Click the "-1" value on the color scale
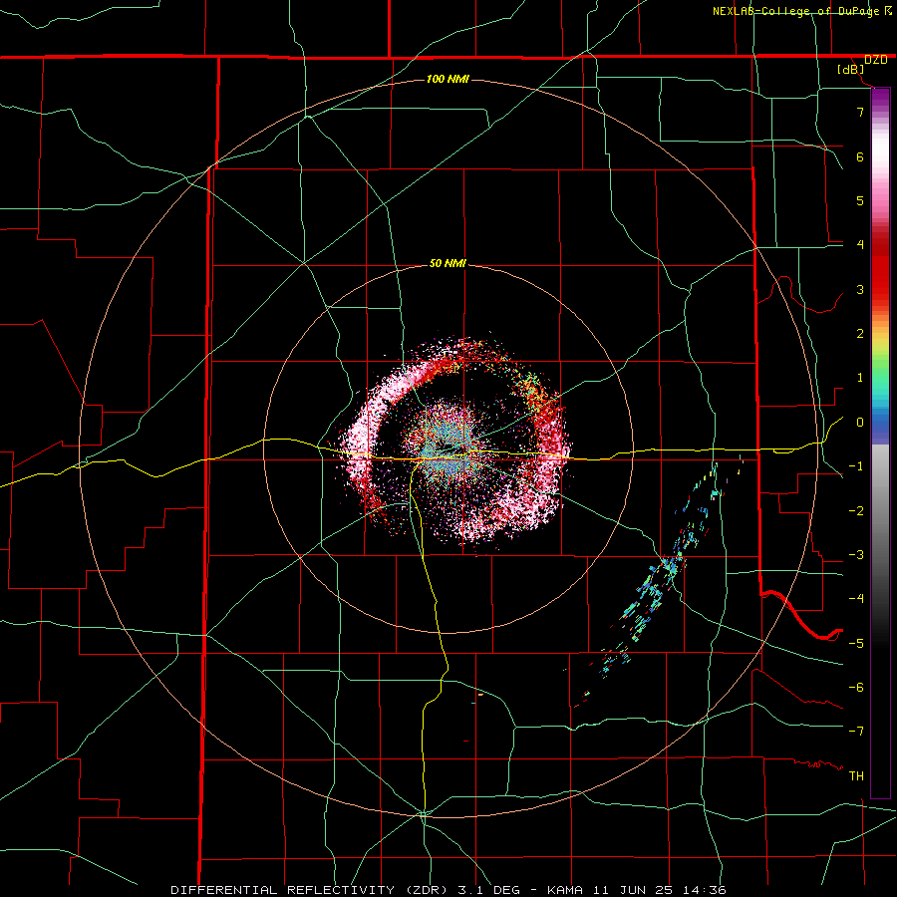This screenshot has width=897, height=897. pyautogui.click(x=856, y=466)
